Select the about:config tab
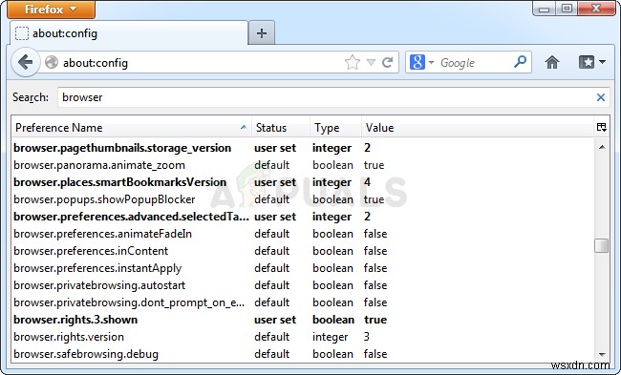The width and height of the screenshot is (621, 375). 129,33
